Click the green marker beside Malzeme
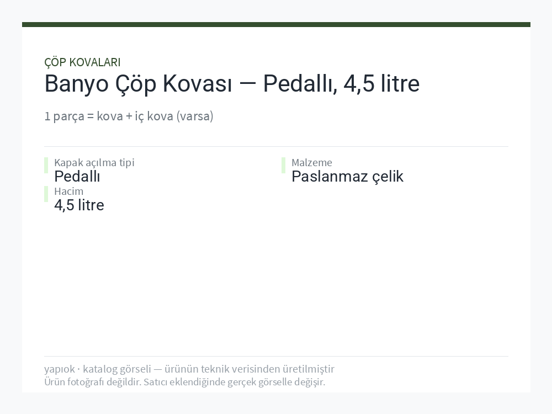This screenshot has width=552, height=414. coord(283,166)
